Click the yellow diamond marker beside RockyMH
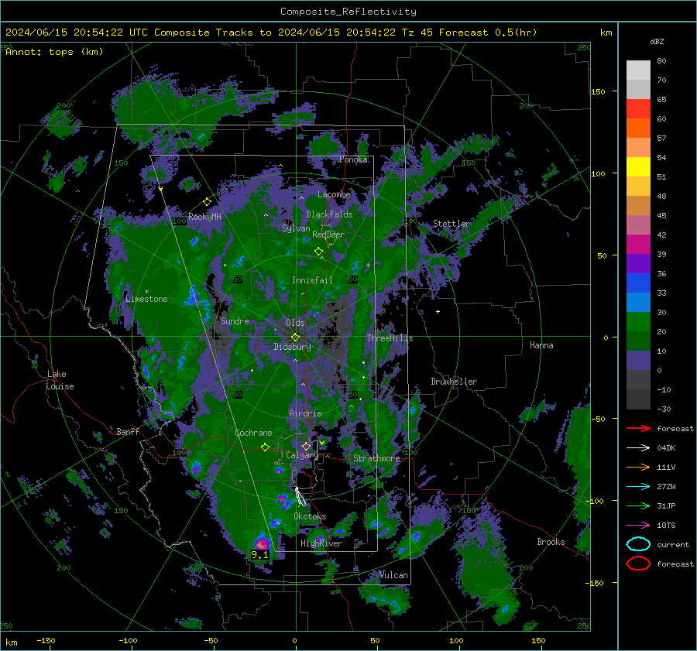697x651 pixels. [x=207, y=202]
